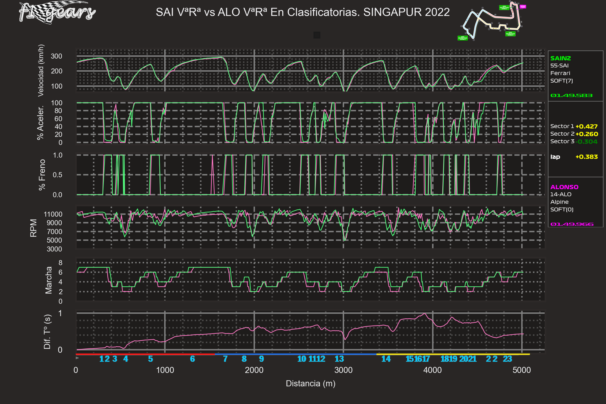This screenshot has height=404, width=606.
Task: Click corner 23 marker on distance axis
Action: pyautogui.click(x=507, y=359)
